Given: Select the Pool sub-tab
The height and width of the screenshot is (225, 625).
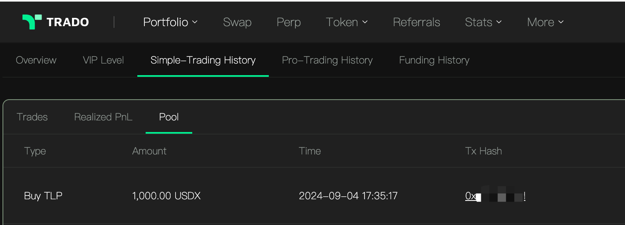Looking at the screenshot, I should tap(169, 117).
